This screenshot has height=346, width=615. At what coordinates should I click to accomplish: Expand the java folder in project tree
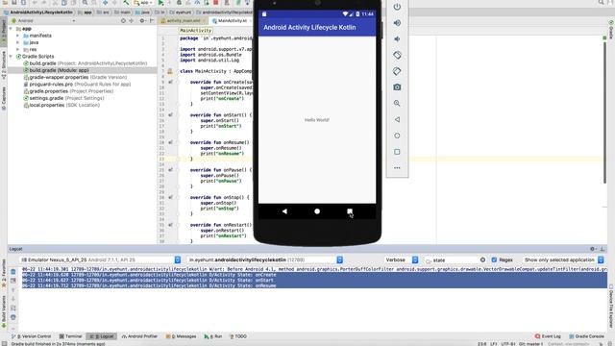pos(17,42)
